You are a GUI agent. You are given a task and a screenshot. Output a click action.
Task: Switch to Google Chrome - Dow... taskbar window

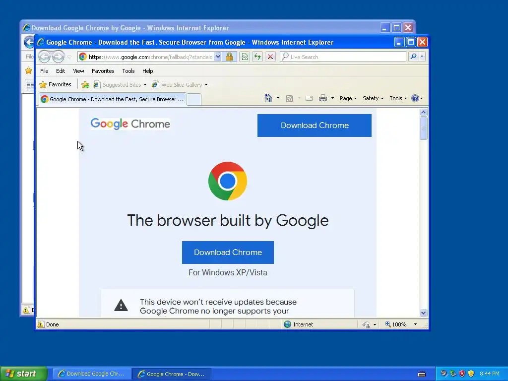[172, 374]
